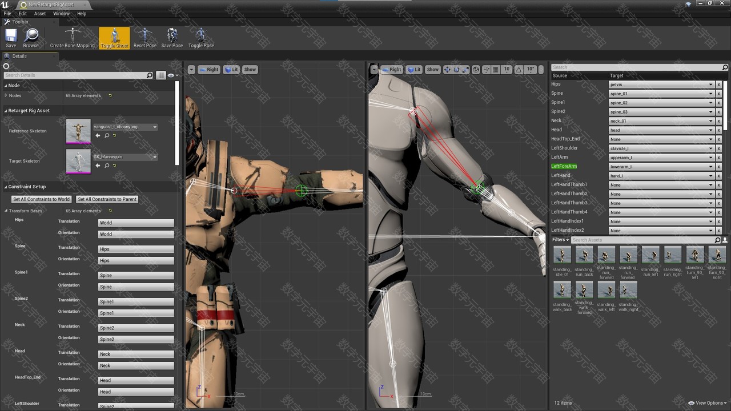Click the Save Pose toolbar icon

pos(172,38)
